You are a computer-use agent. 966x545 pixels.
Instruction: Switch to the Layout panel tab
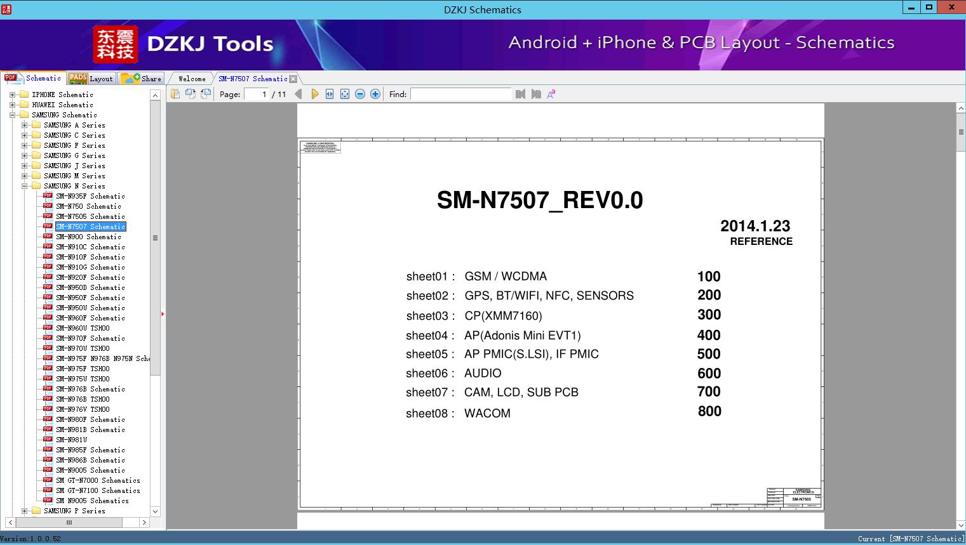(91, 79)
